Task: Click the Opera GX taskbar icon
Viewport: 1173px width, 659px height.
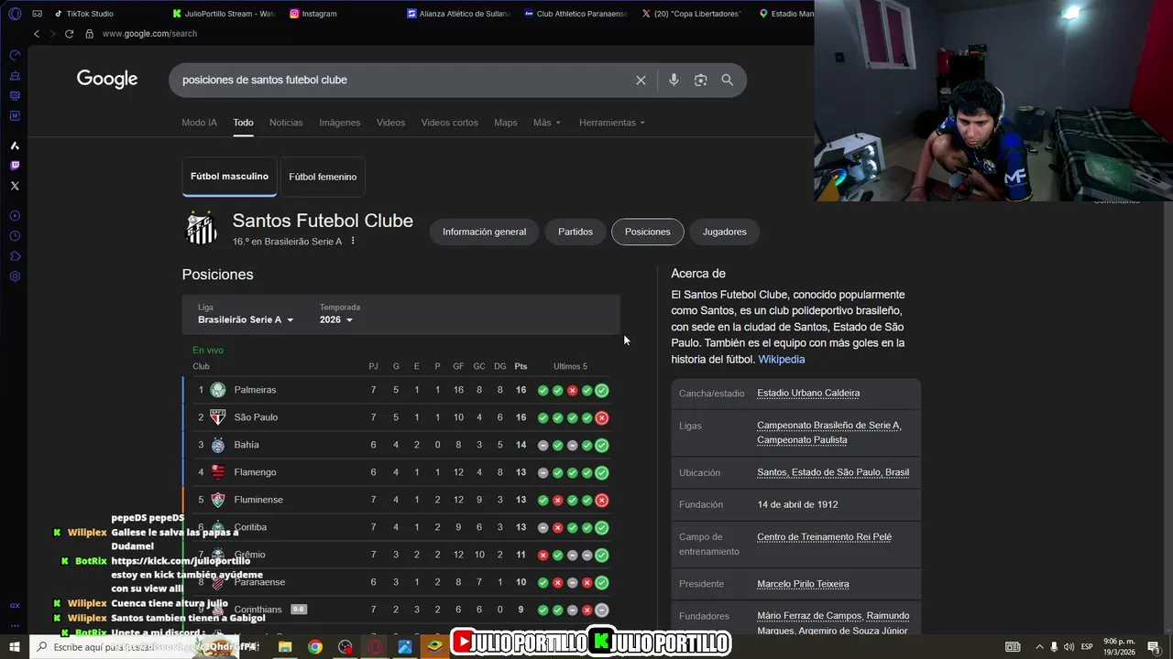Action: click(x=376, y=647)
